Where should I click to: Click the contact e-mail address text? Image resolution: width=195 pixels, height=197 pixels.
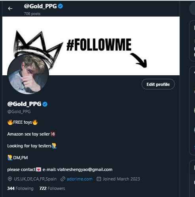(x=85, y=169)
